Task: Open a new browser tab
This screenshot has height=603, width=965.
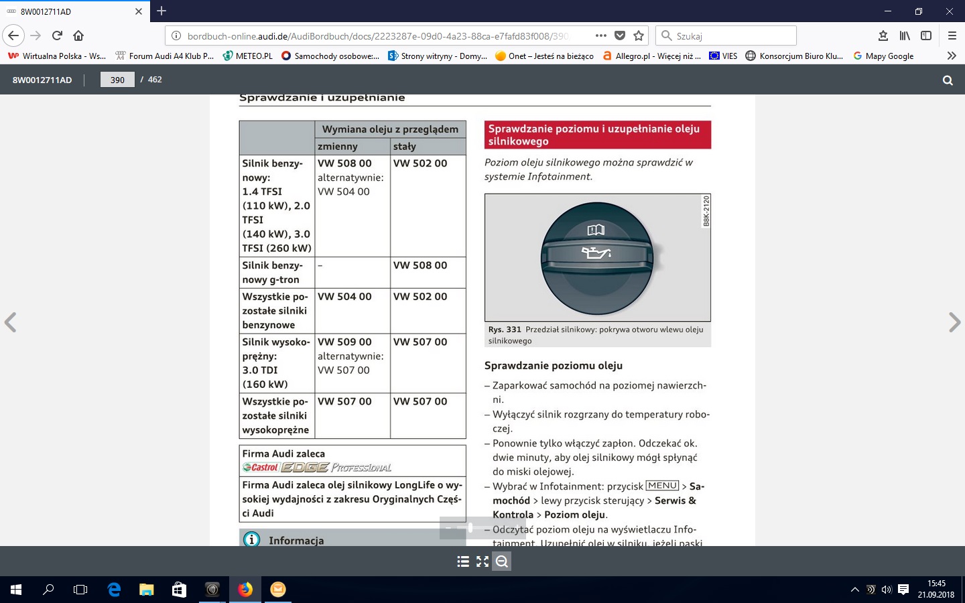Action: 162,11
